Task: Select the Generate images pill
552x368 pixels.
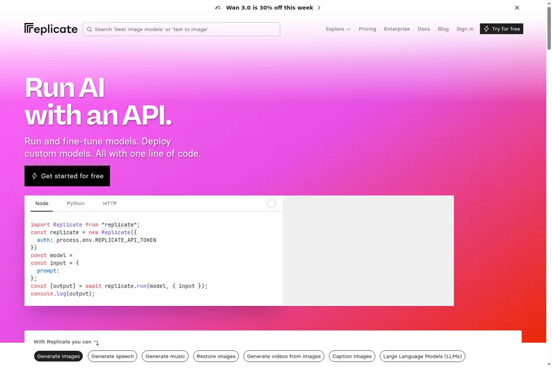Action: 59,356
